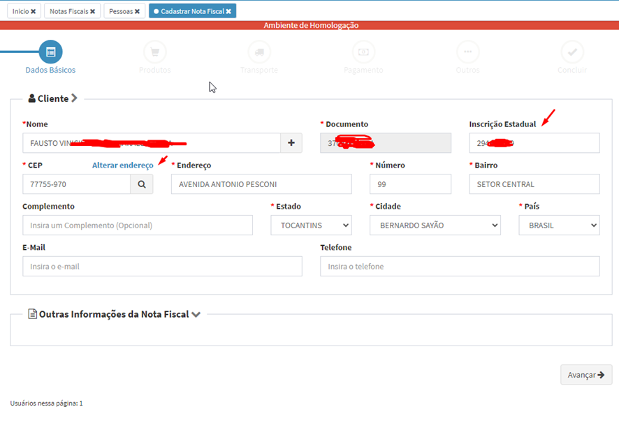Viewport: 619px width, 430px height.
Task: Expand Outras Informações da Nota Fiscal section
Action: point(113,314)
